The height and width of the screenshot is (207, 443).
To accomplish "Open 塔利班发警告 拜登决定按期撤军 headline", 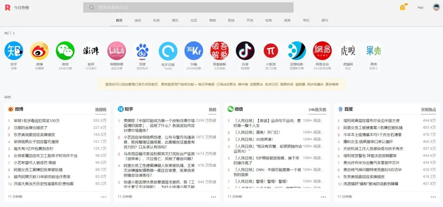I will pyautogui.click(x=370, y=156).
